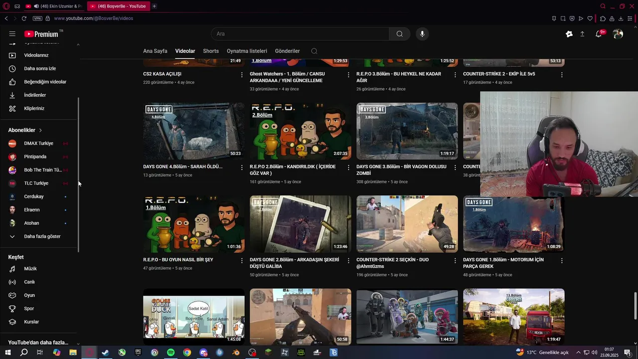Open options menu for DAYS GONE 3.Bölüm
Screen dimensions: 638x359
455,168
